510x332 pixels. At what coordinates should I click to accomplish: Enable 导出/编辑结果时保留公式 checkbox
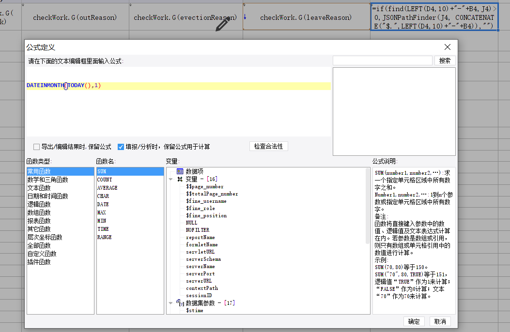click(36, 147)
